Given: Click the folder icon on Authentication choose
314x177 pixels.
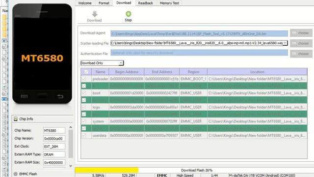Looking at the screenshot, I should click(294, 54).
